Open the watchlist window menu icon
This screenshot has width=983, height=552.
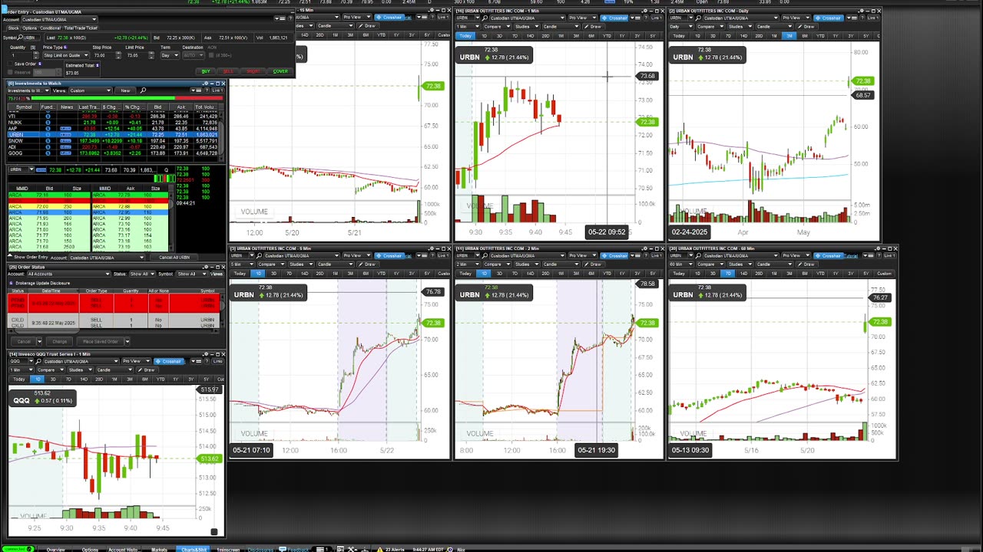tap(196, 90)
